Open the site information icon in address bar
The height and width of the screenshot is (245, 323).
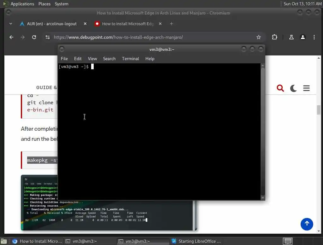(x=48, y=37)
